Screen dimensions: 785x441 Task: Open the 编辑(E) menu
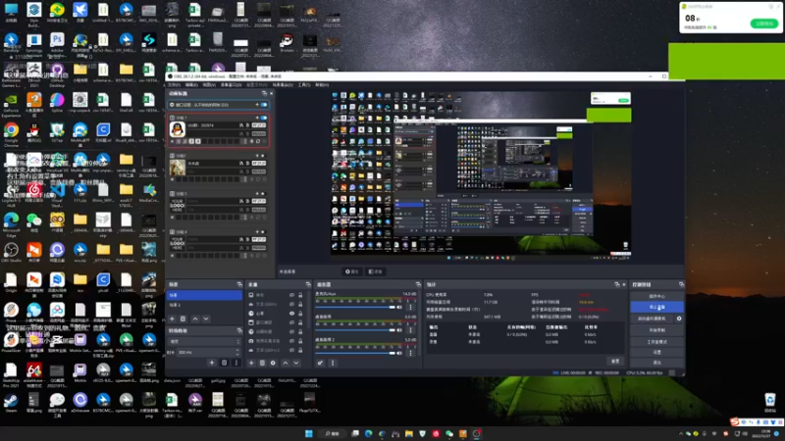point(191,85)
